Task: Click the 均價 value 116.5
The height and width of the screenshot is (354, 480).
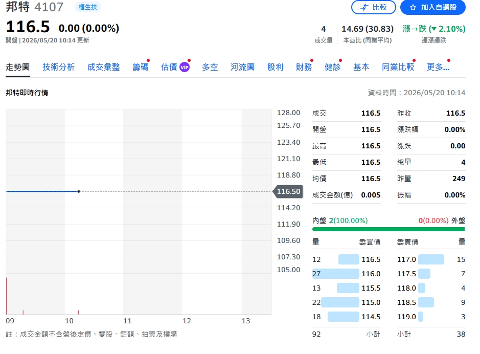Action: pyautogui.click(x=371, y=179)
